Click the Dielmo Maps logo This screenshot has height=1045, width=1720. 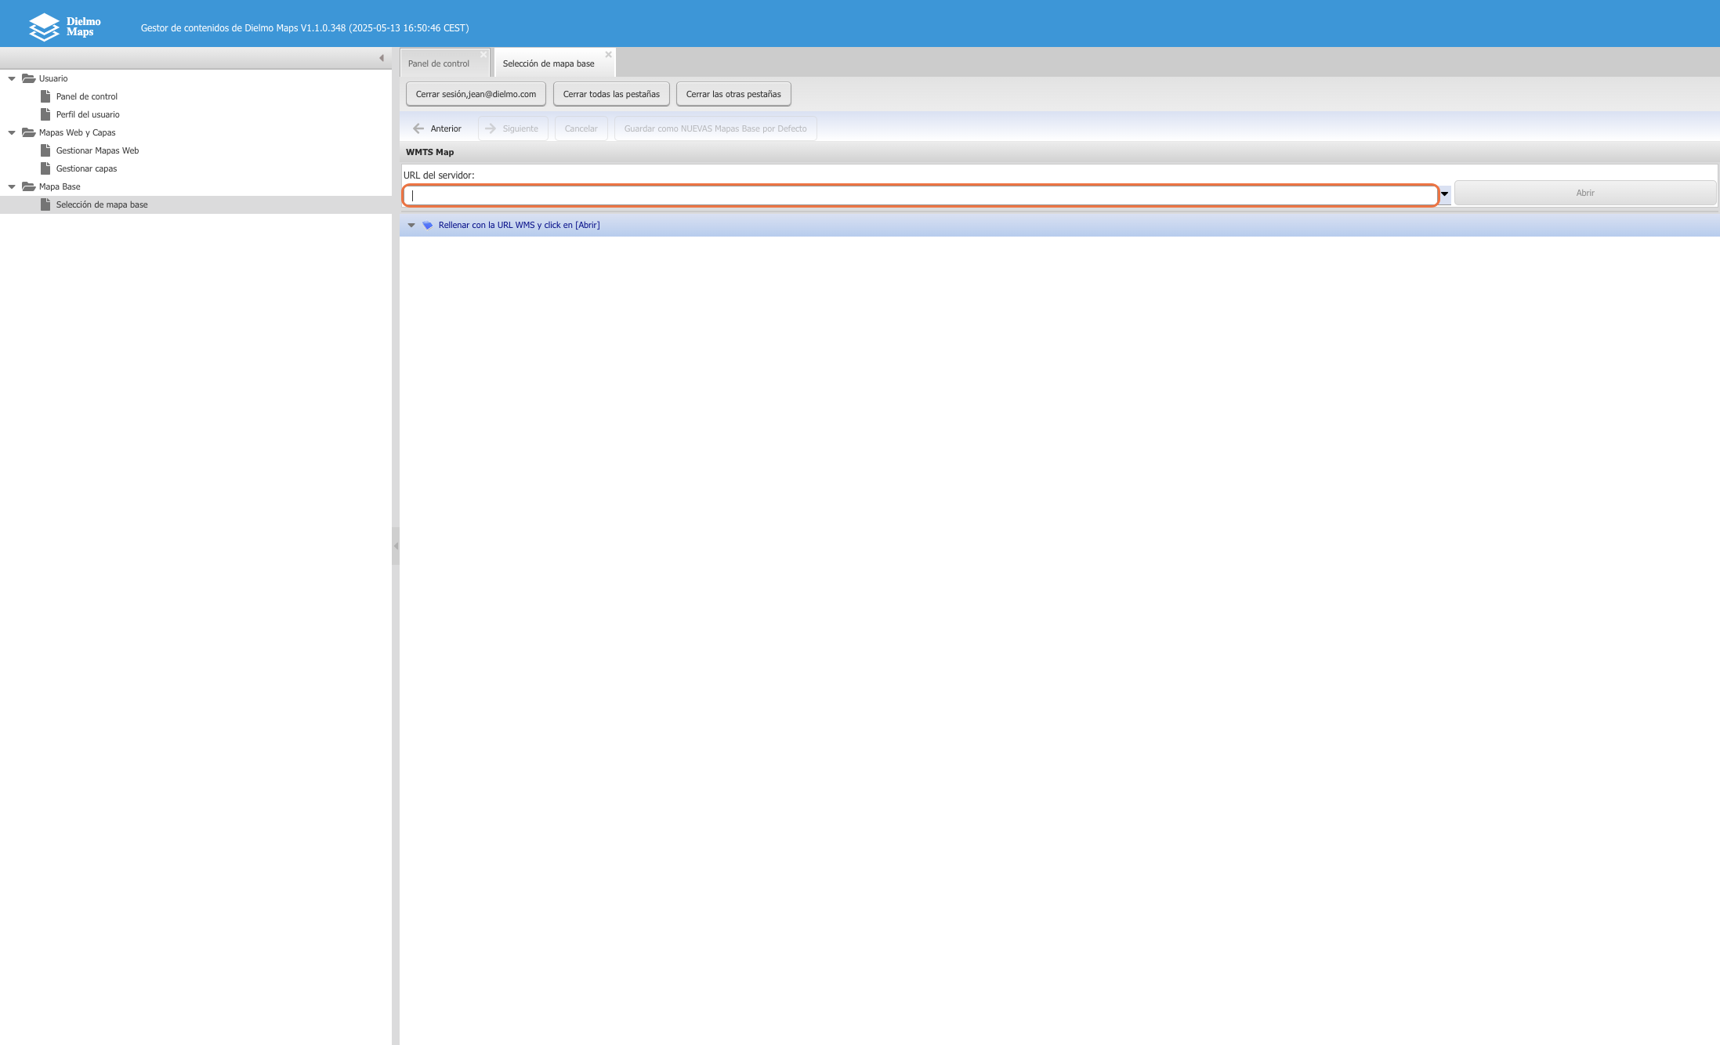[x=65, y=27]
